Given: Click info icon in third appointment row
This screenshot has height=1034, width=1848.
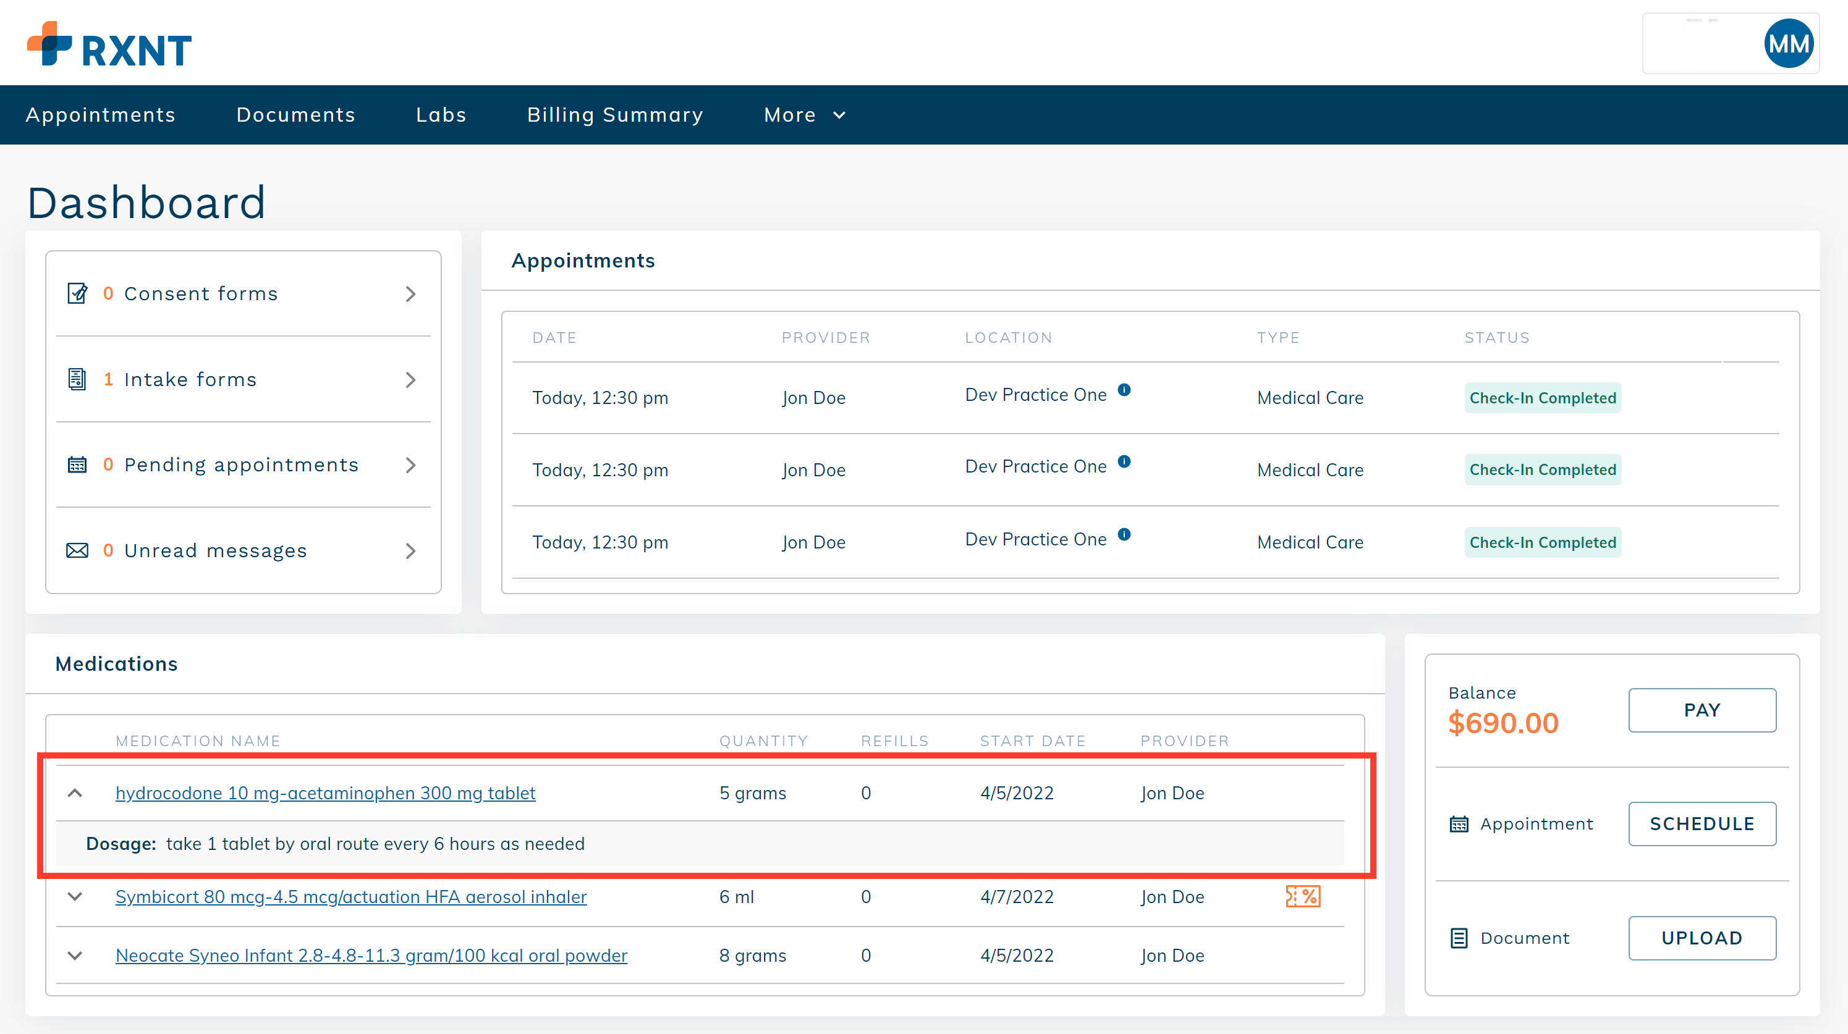Looking at the screenshot, I should pos(1124,534).
